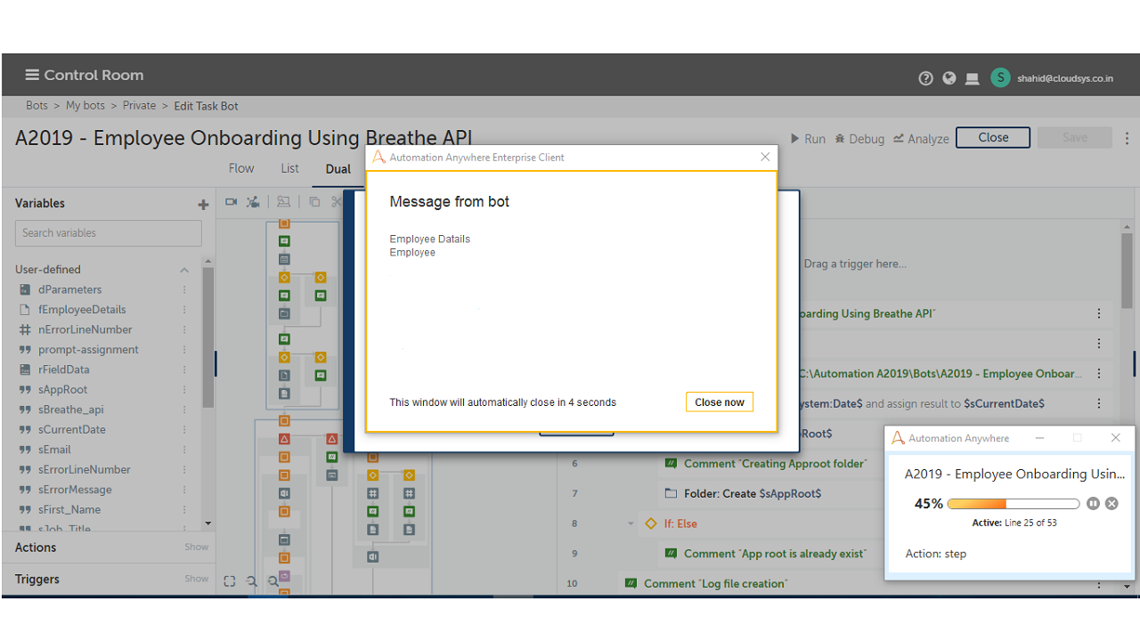Viewport: 1140px width, 641px height.
Task: Click the 'Drag a trigger here...' area
Action: [x=855, y=264]
